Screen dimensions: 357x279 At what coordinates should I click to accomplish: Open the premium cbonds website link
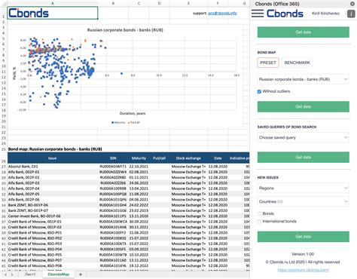[304, 270]
